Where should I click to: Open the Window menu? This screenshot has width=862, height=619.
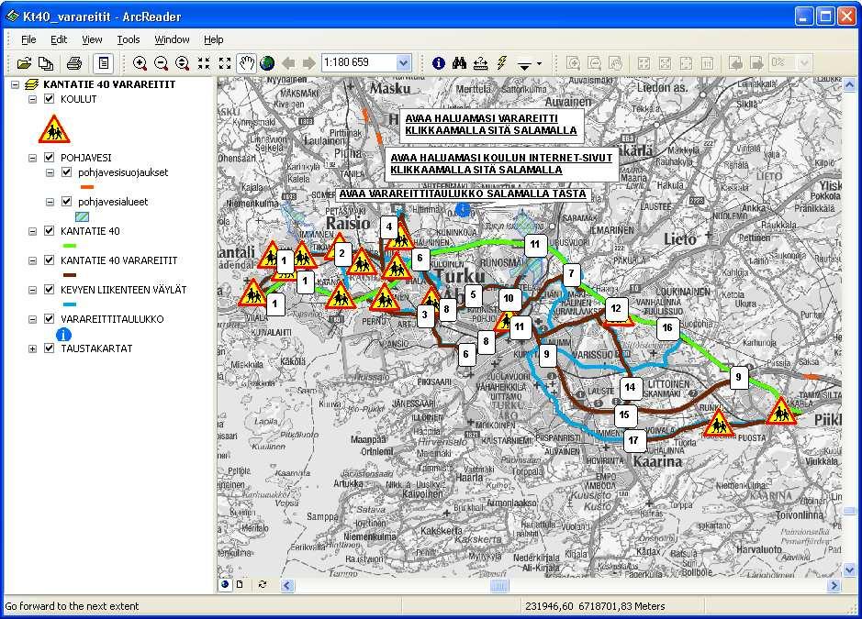pos(172,39)
